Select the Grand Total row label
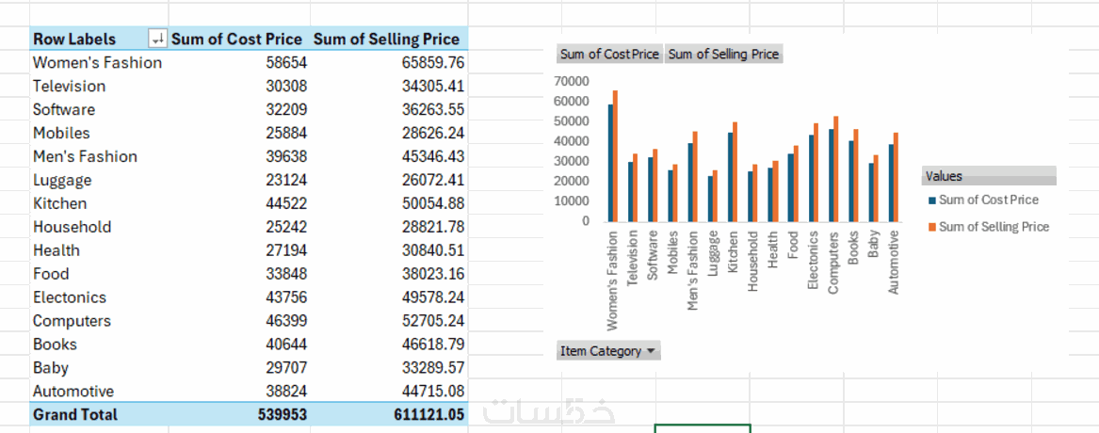This screenshot has width=1099, height=433. click(75, 414)
